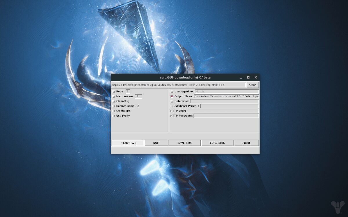This screenshot has height=217, width=348.
Task: Enable the Max time -m option
Action: click(x=113, y=96)
